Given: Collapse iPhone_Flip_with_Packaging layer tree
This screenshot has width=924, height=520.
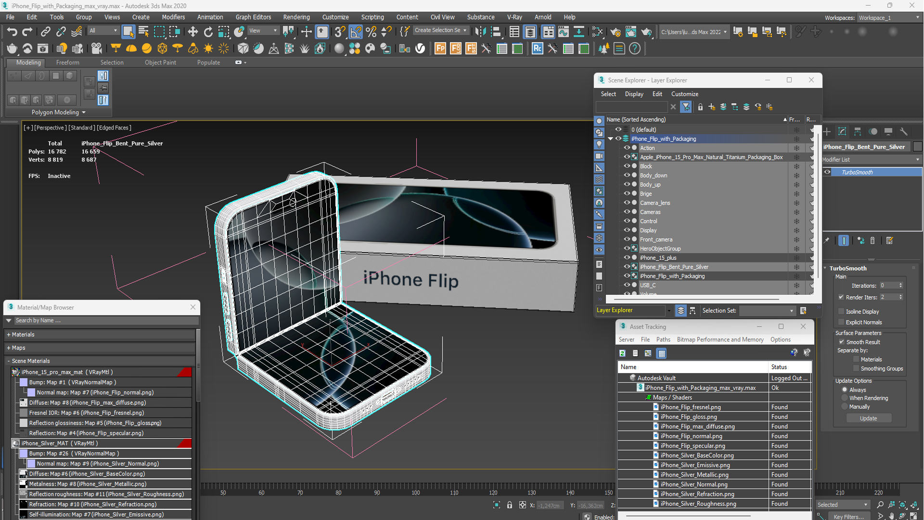Looking at the screenshot, I should coord(611,139).
